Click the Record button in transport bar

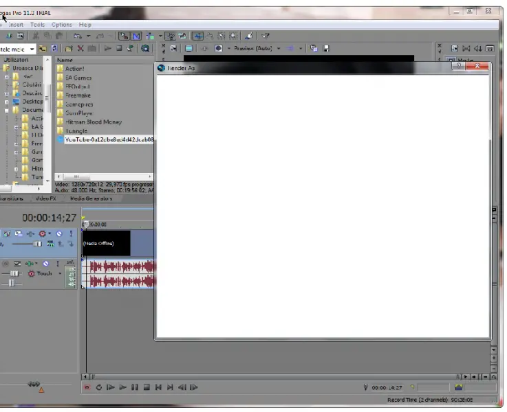coord(87,387)
